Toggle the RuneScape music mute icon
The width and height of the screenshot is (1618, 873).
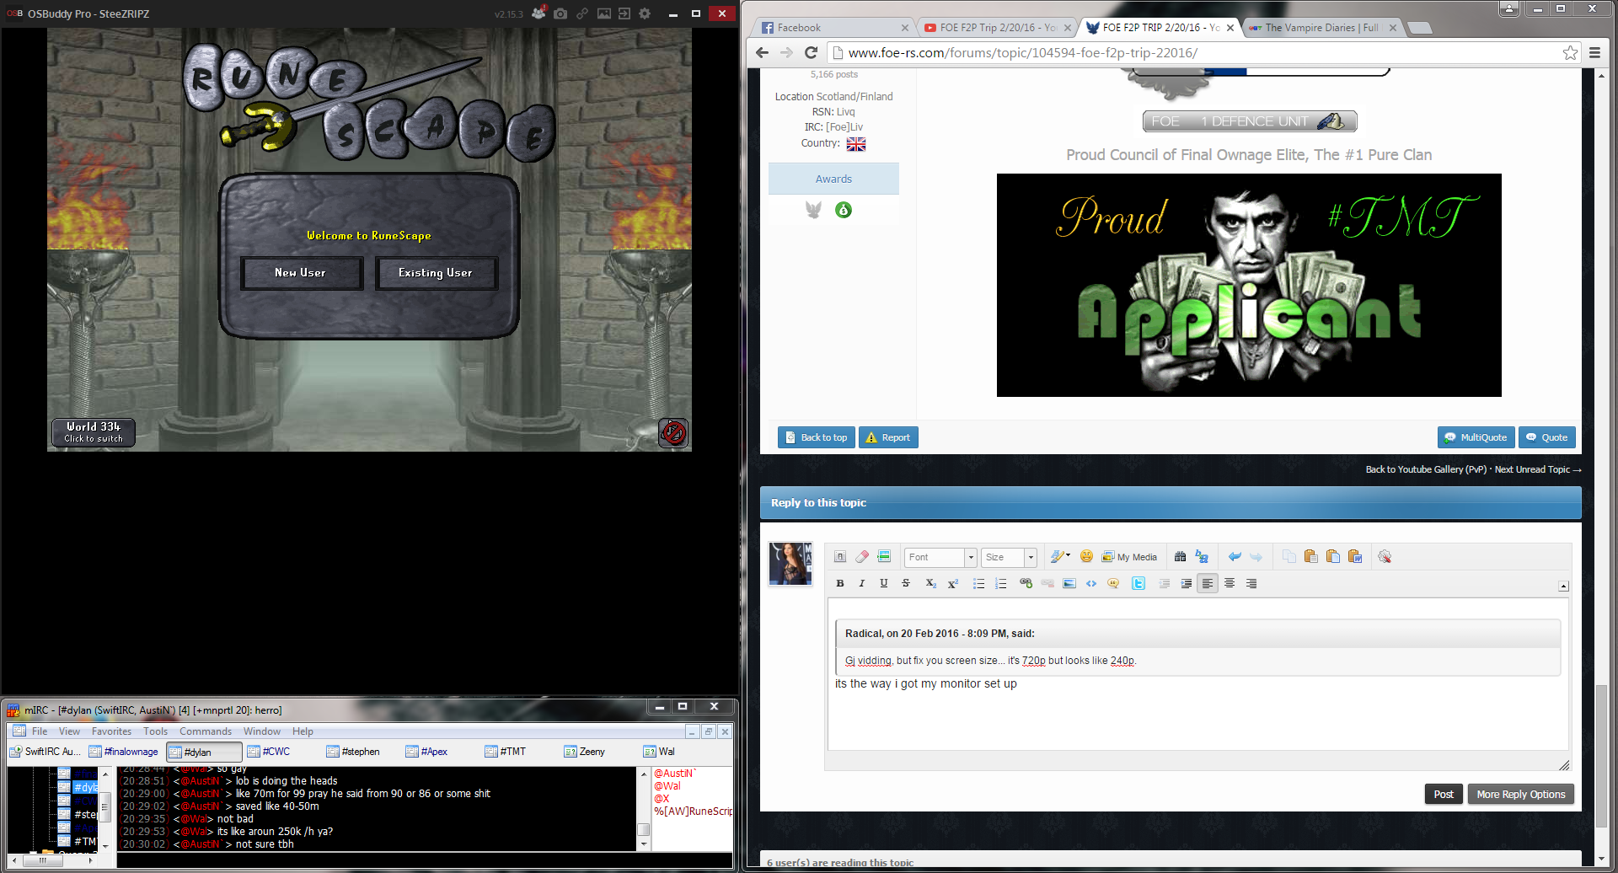pyautogui.click(x=672, y=433)
